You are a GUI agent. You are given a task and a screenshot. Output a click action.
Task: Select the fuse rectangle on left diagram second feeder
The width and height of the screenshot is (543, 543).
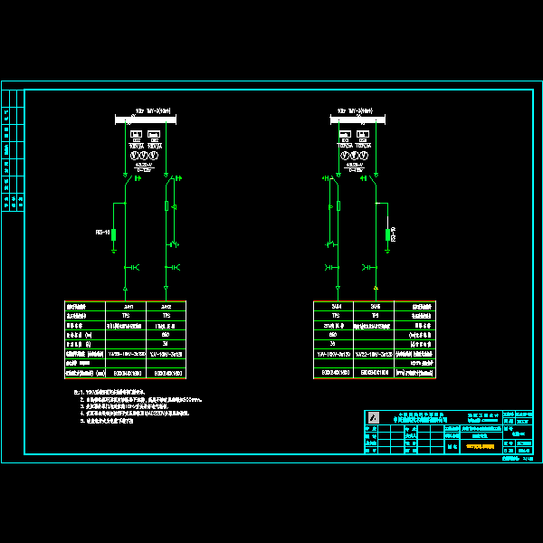coord(167,205)
